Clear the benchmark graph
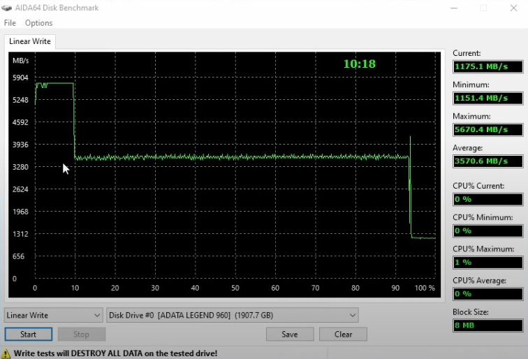528x359 pixels. 343,335
